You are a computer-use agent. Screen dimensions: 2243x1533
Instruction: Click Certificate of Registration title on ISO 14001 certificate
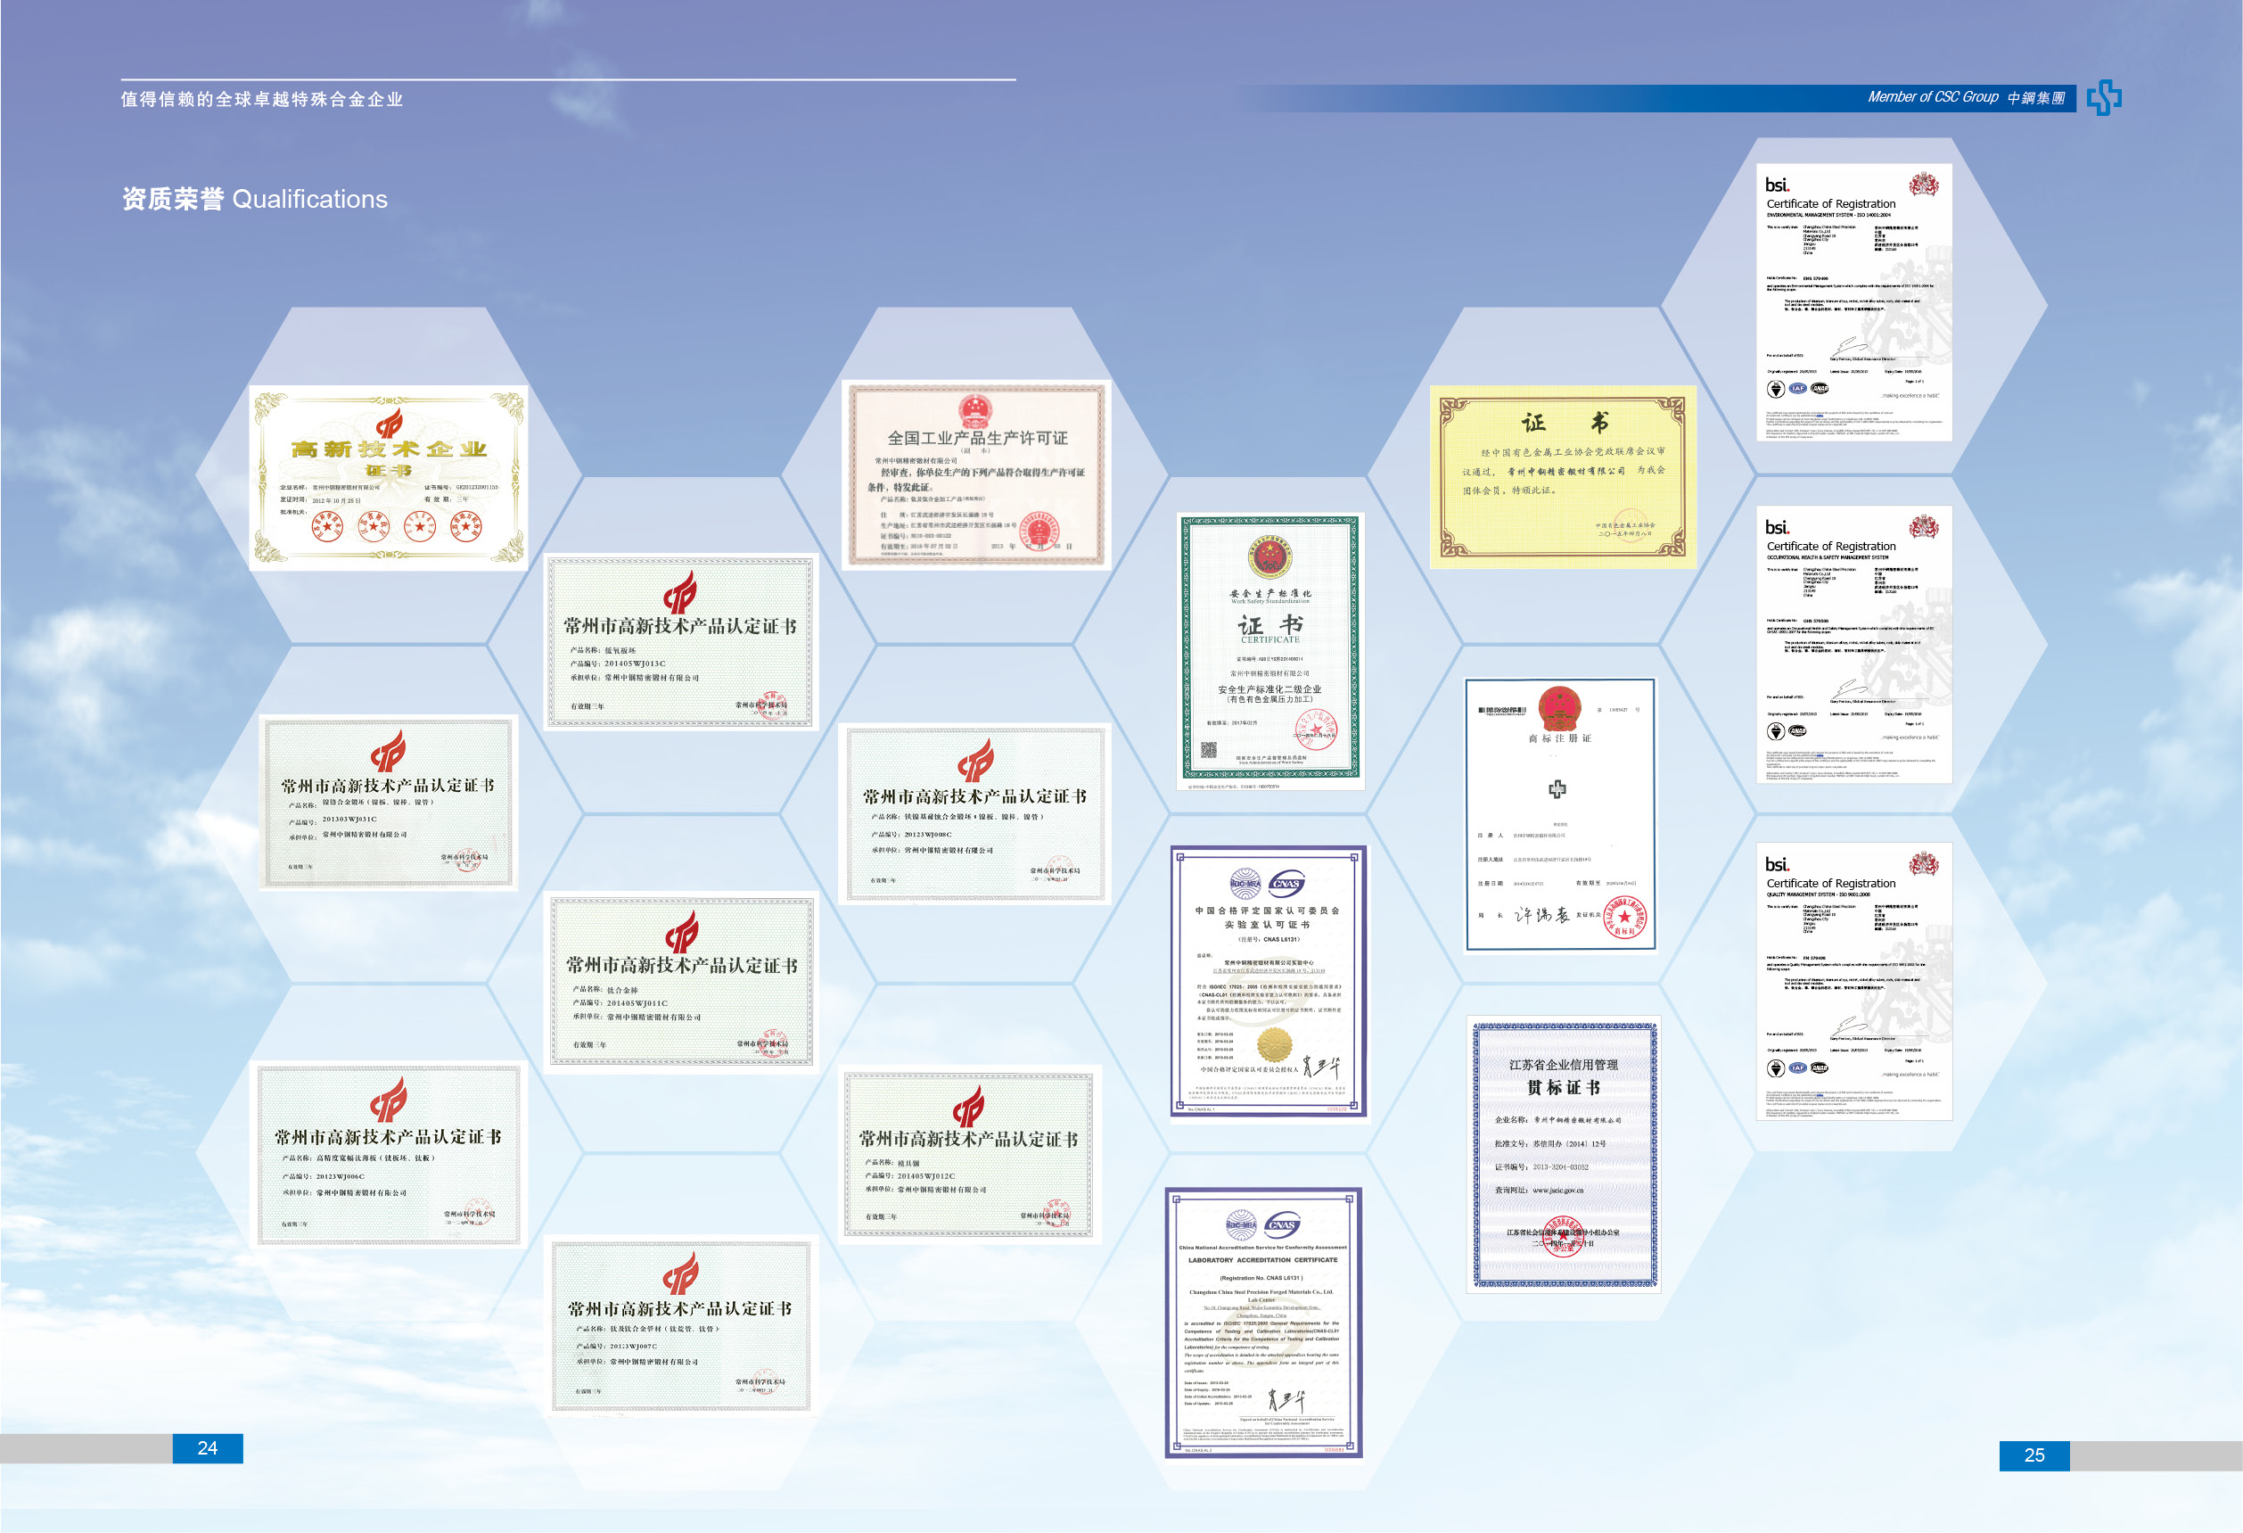pos(1831,203)
